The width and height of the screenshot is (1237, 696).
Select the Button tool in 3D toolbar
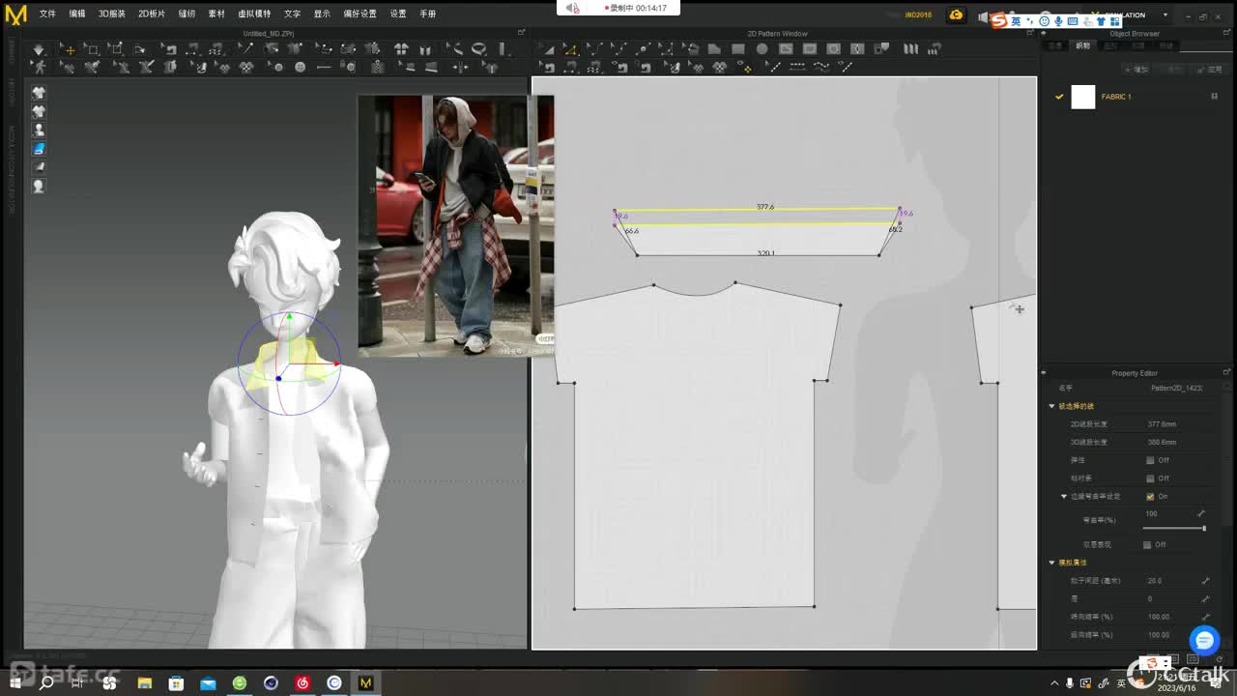[x=300, y=67]
